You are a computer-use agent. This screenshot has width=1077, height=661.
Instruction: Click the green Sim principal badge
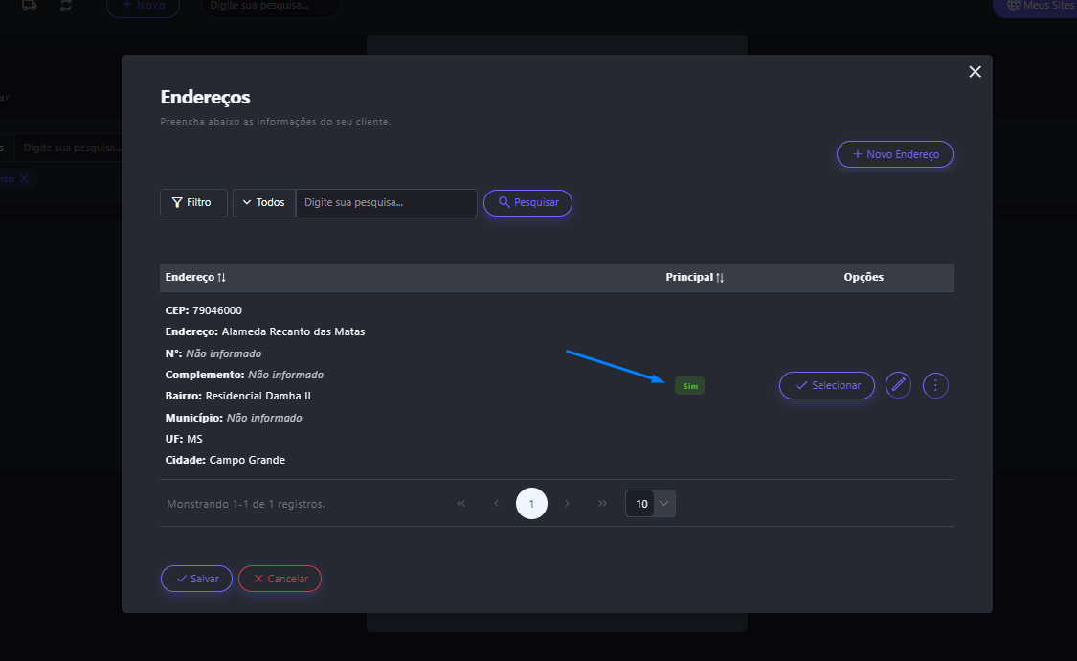point(689,386)
